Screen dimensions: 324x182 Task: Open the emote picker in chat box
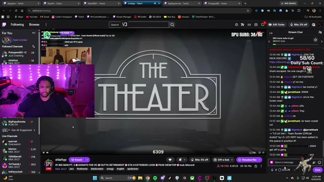tap(319, 163)
